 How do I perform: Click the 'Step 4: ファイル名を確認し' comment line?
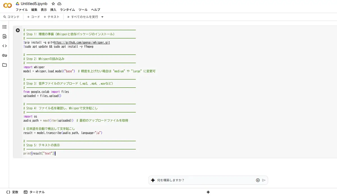[x=60, y=108]
